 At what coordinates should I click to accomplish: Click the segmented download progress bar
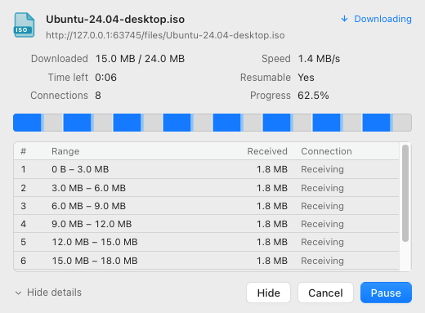pos(212,123)
